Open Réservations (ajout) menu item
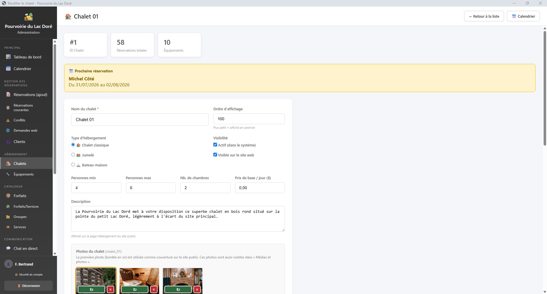547x294 pixels. (x=26, y=95)
